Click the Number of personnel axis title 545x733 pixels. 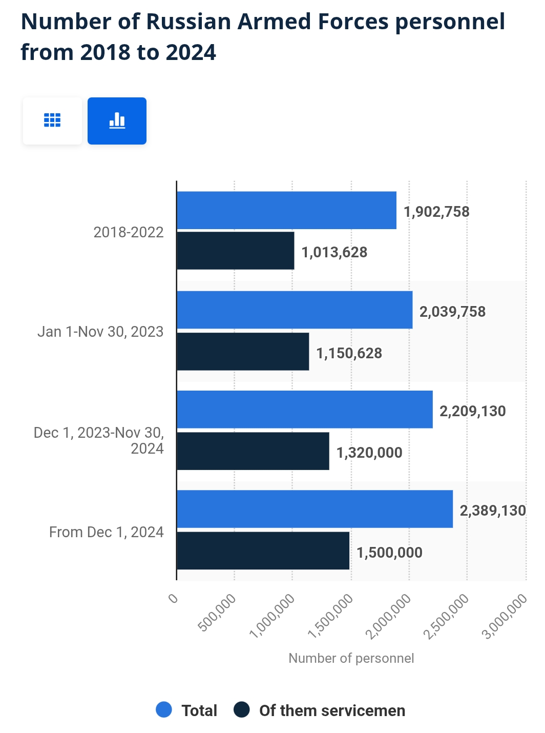pyautogui.click(x=351, y=658)
